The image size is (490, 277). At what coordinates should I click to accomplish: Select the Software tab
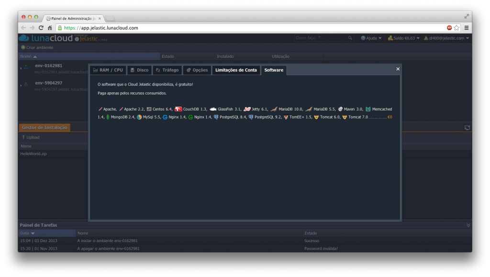(274, 70)
